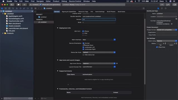Select the iPhone SE run destination
Viewport: 178px width, 100px height.
click(50, 5)
